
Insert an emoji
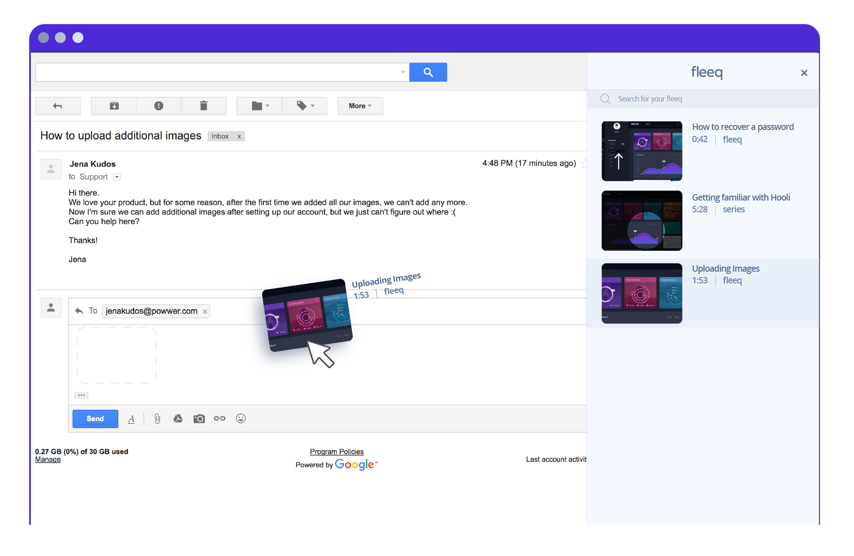[241, 419]
